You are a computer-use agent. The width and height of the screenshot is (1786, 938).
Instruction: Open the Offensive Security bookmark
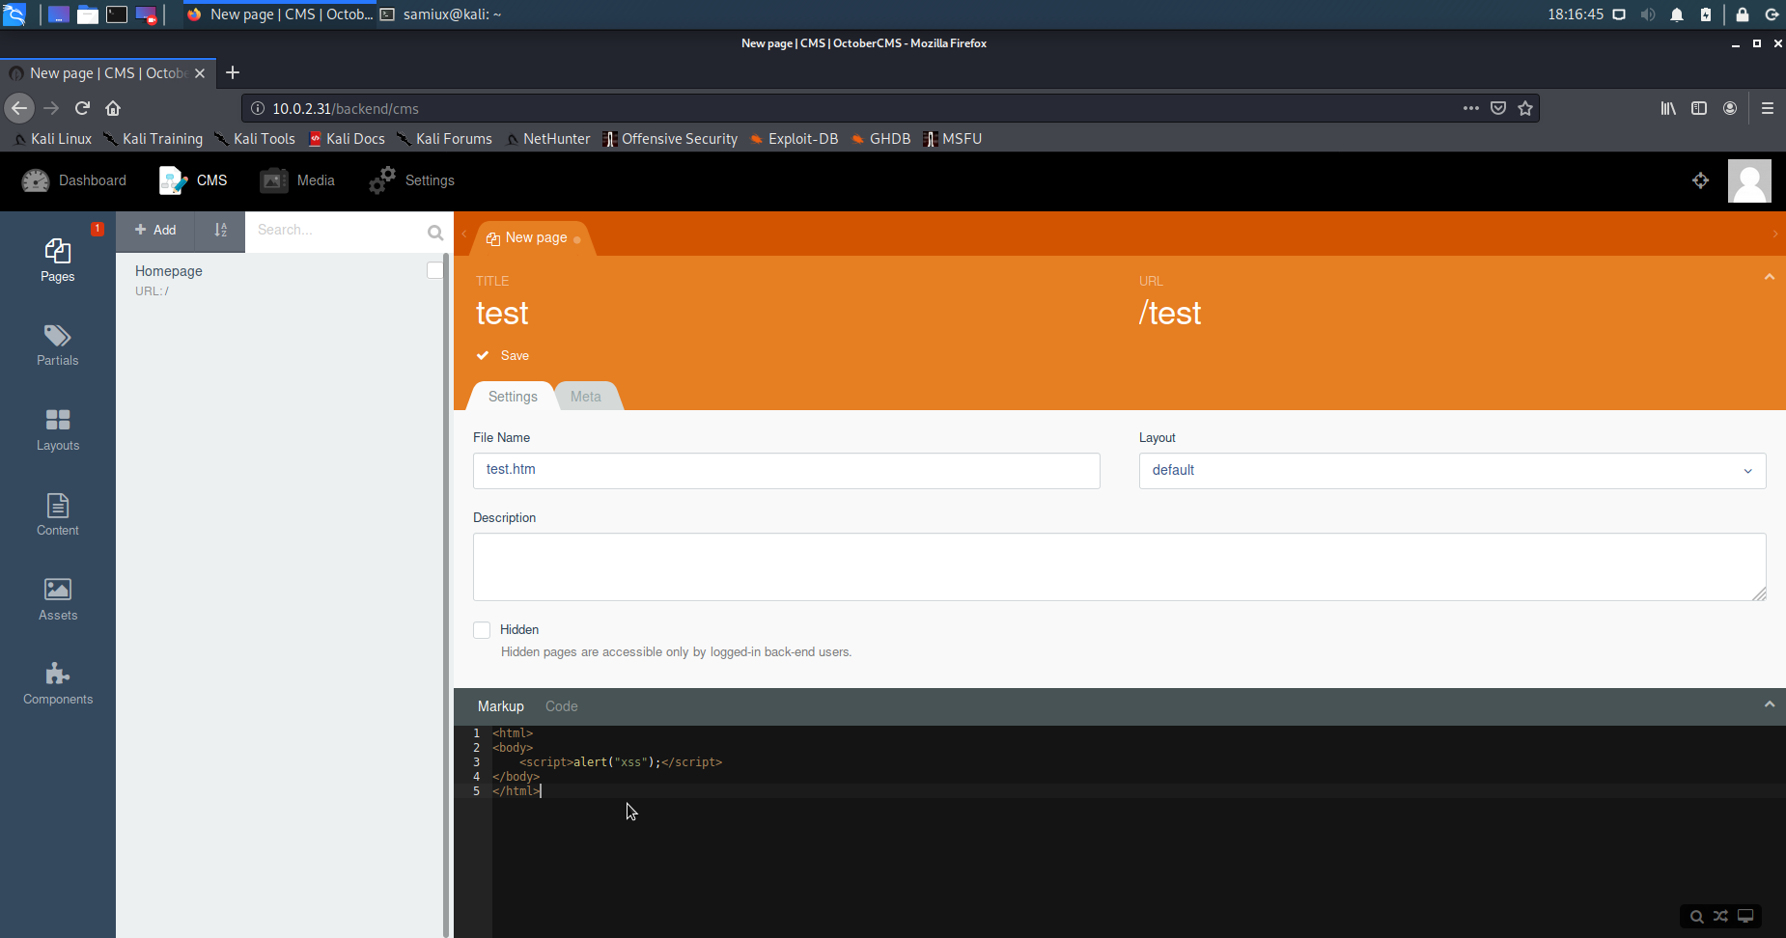click(670, 139)
